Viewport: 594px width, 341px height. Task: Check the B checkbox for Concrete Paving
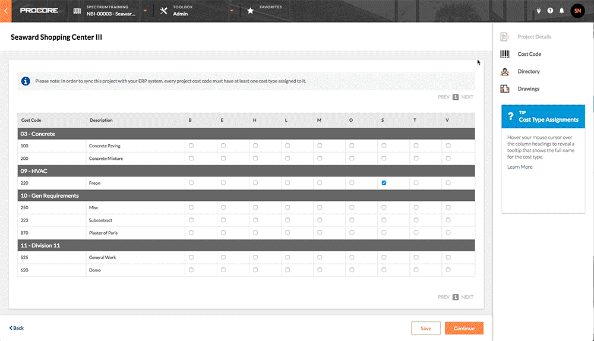click(x=191, y=146)
